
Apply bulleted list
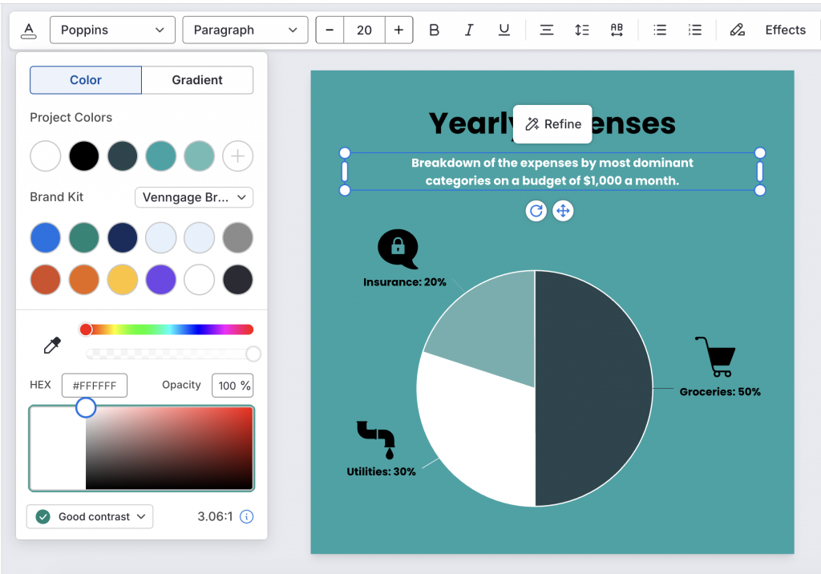coord(660,30)
